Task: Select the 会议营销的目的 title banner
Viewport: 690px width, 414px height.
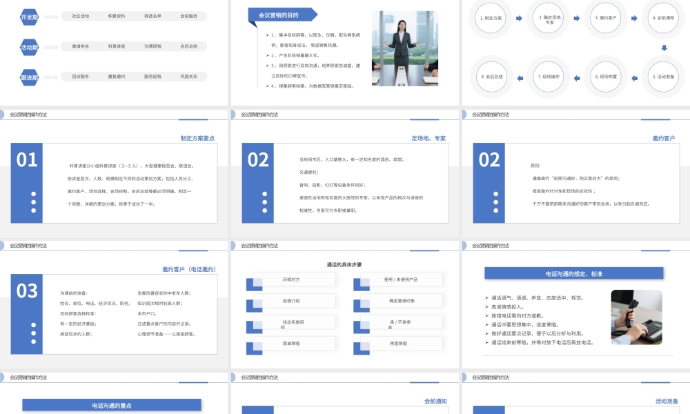Action: click(282, 15)
